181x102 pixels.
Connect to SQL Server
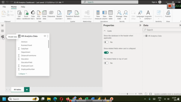[39, 15]
